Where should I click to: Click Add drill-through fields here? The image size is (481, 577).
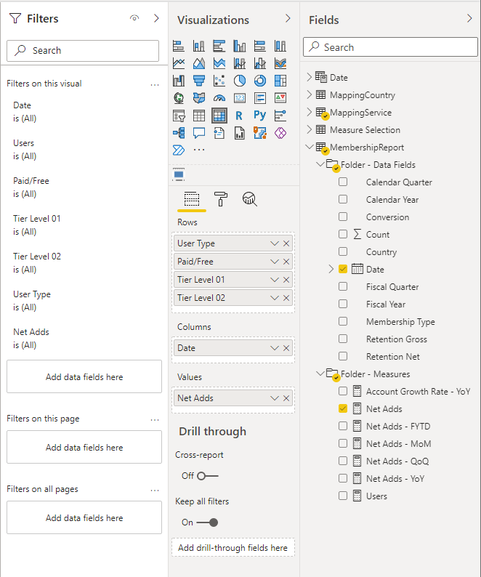pyautogui.click(x=233, y=547)
